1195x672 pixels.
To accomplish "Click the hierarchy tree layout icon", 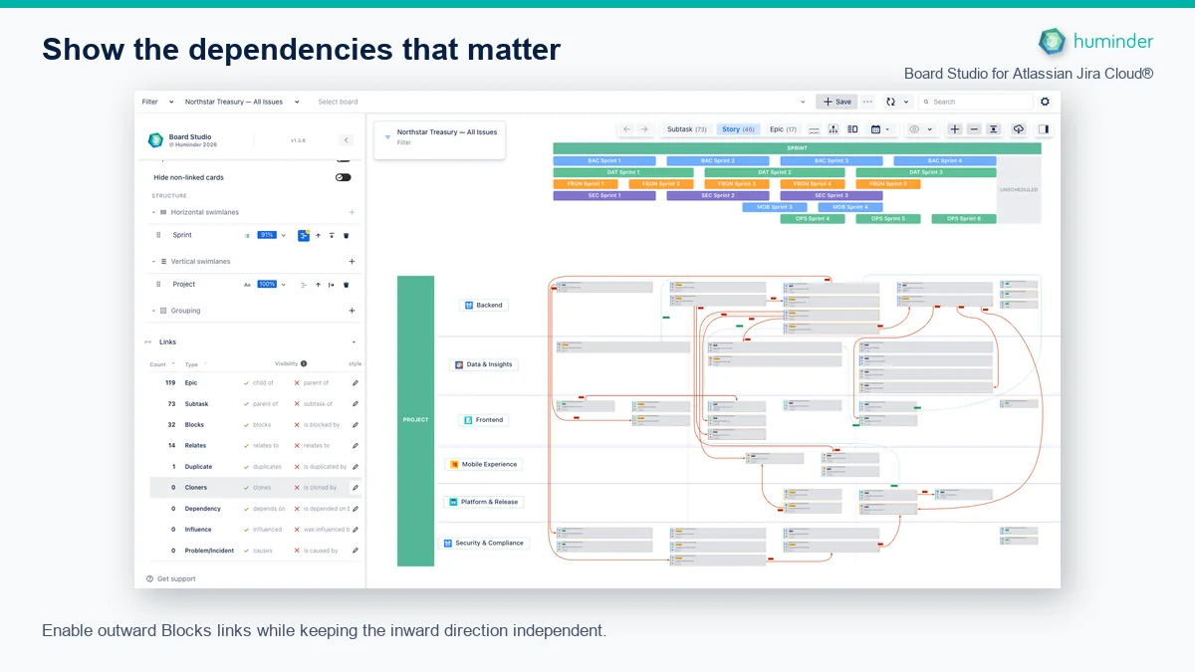I will pos(833,129).
